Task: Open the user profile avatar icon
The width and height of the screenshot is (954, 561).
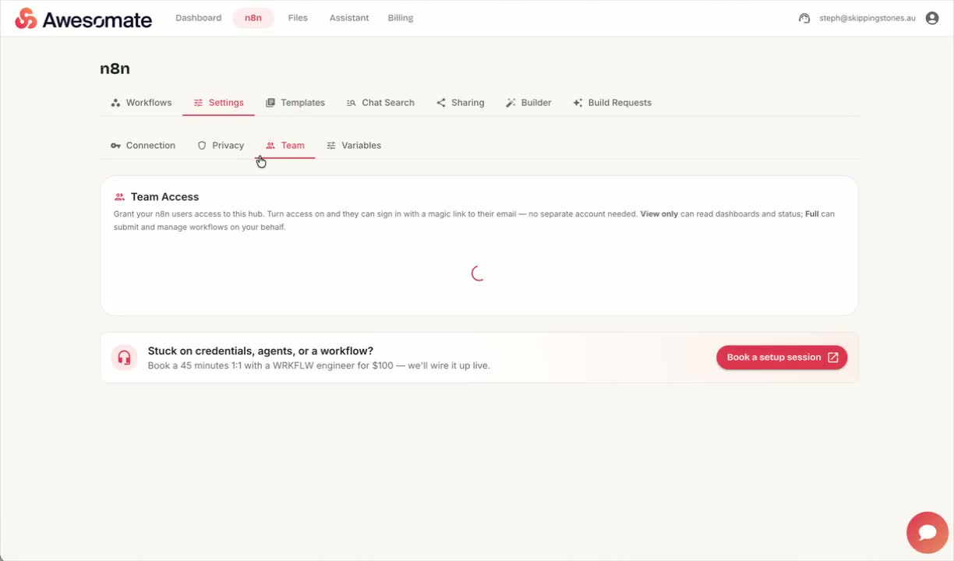Action: (x=932, y=18)
